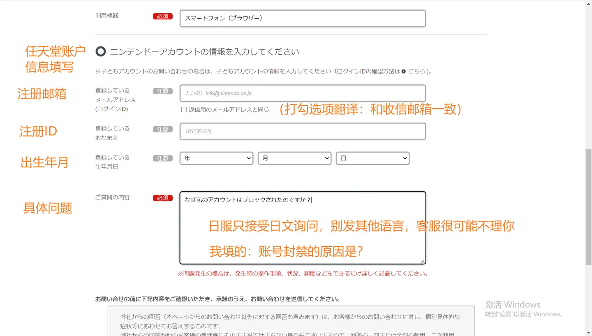
Task: Open the 年 birth year dropdown
Action: (216, 158)
